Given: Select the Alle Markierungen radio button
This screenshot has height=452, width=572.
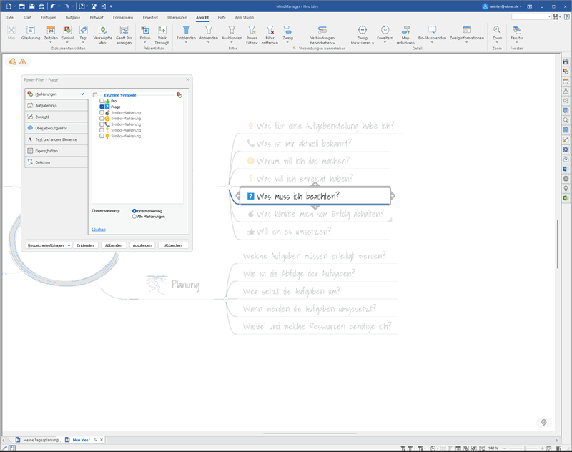Looking at the screenshot, I should point(134,216).
